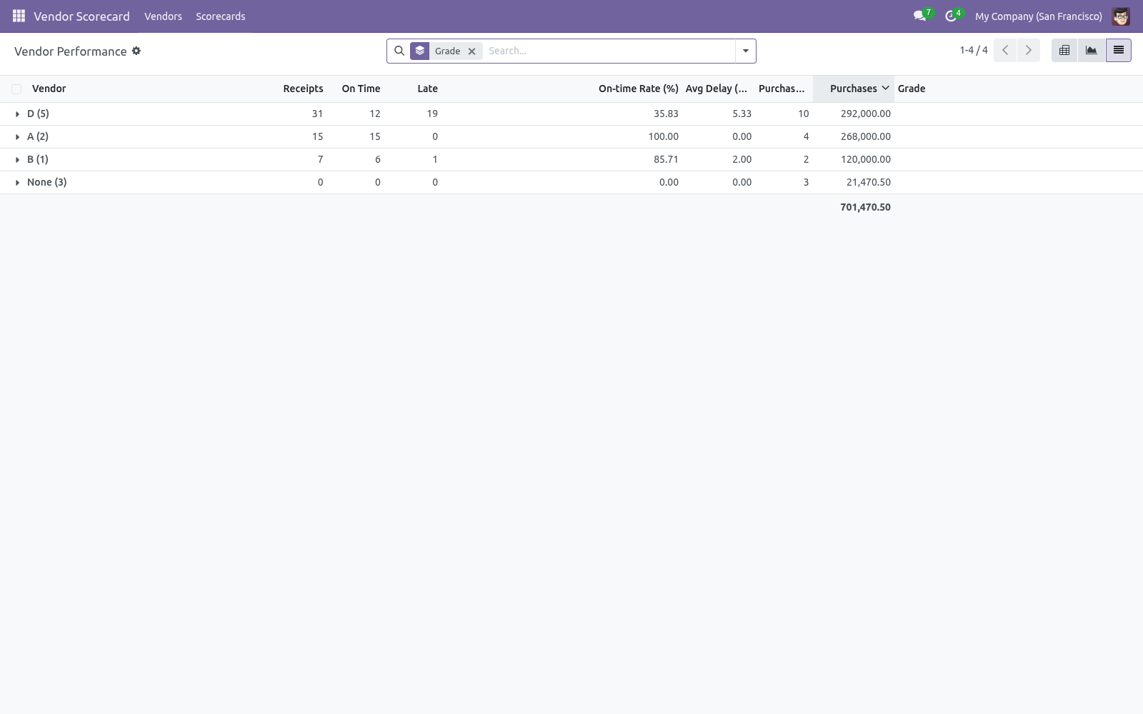Open the activities clock icon
The width and height of the screenshot is (1143, 714).
point(950,16)
